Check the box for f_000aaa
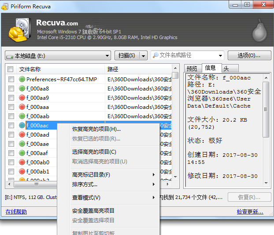 (x=11, y=107)
